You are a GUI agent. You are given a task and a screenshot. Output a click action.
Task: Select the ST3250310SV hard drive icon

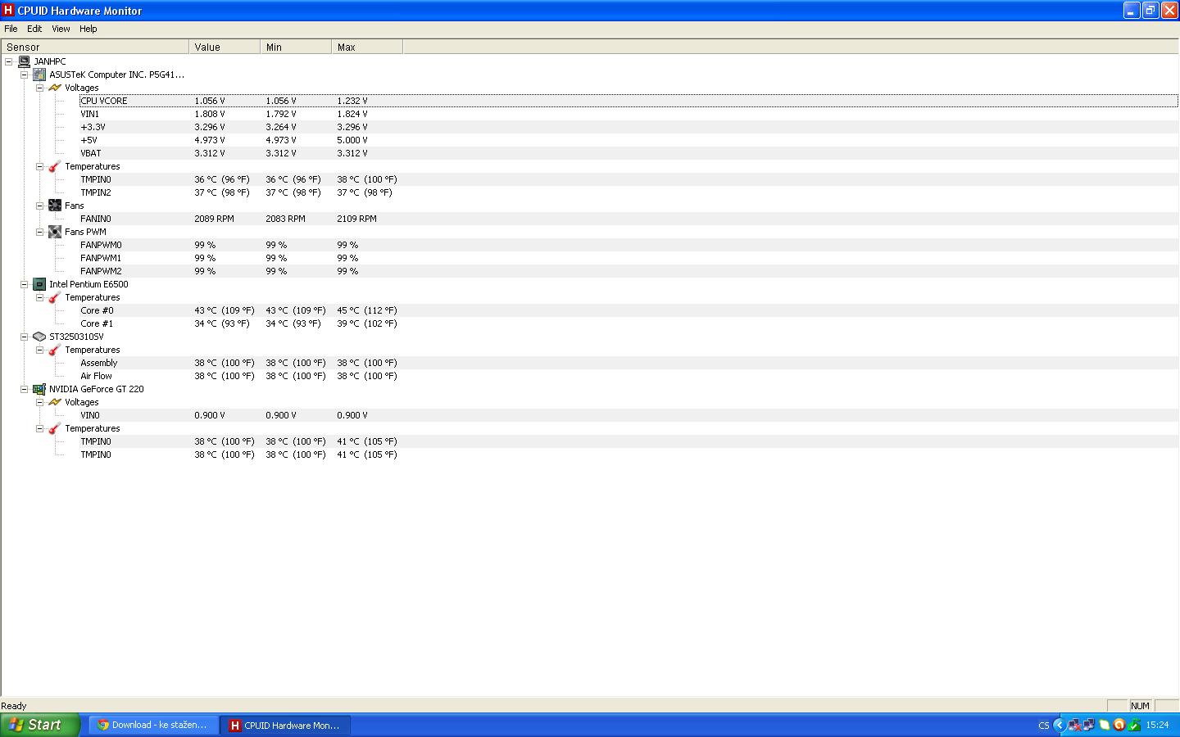click(x=39, y=337)
